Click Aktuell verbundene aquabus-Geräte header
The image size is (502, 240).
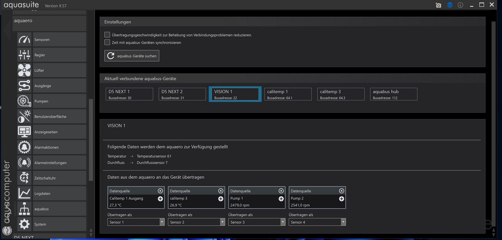tap(292, 79)
